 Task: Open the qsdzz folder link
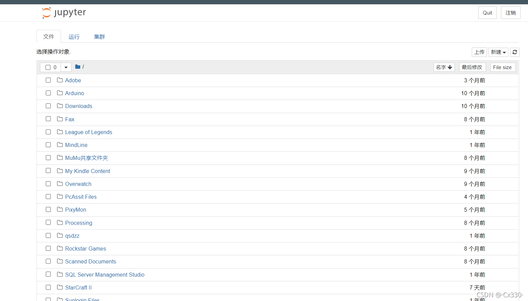click(72, 236)
